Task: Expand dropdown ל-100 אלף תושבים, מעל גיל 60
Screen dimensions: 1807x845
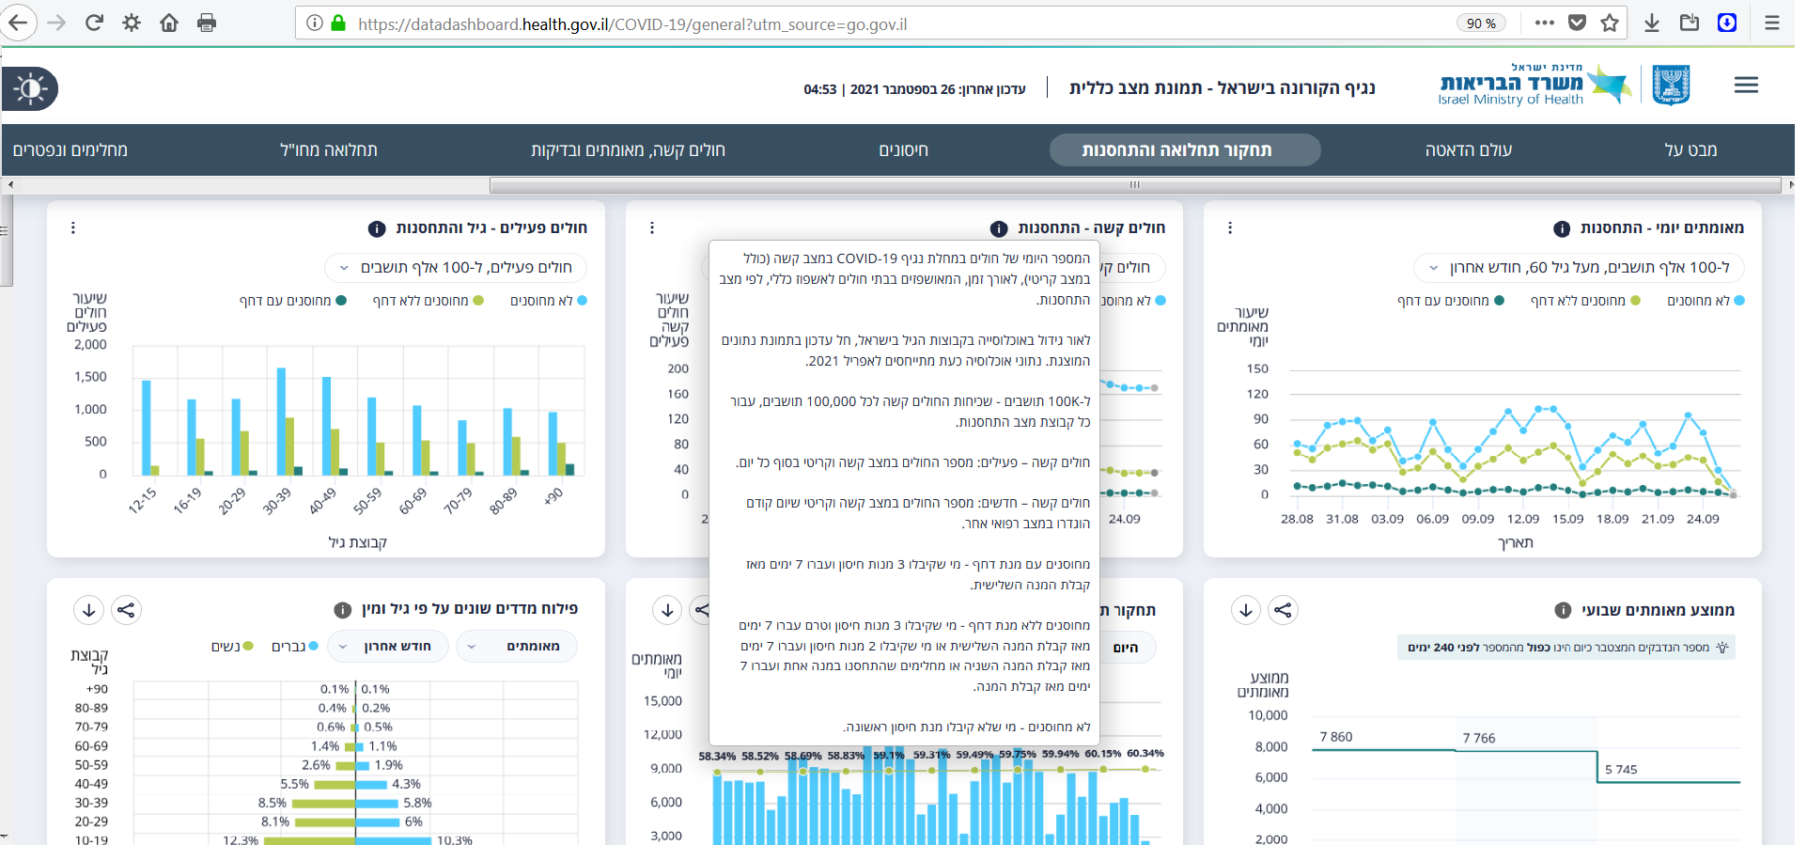Action: pyautogui.click(x=1579, y=268)
